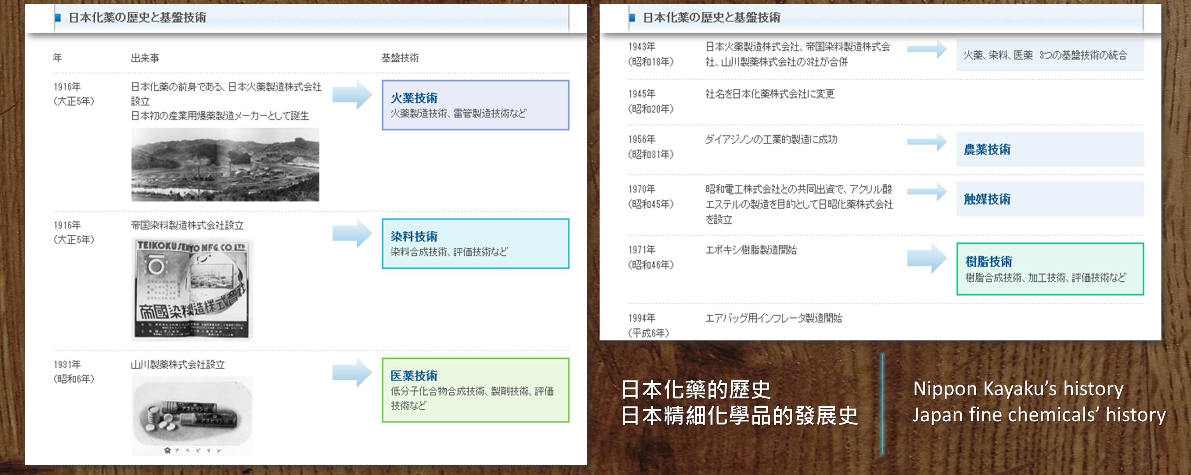
Task: Select the 染料技術 technology box
Action: tap(475, 244)
